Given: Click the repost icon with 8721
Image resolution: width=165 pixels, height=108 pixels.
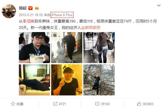Looking at the screenshot, I should (x=55, y=104).
